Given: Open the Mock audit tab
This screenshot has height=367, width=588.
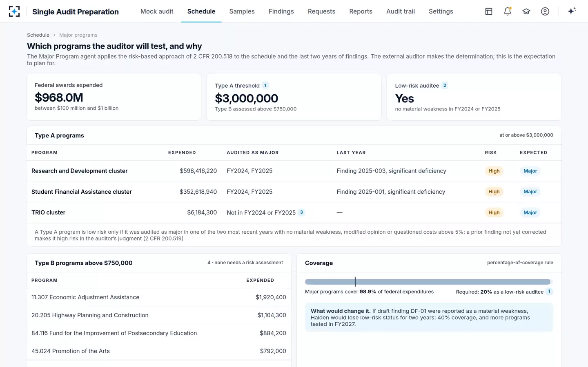Looking at the screenshot, I should [x=157, y=11].
